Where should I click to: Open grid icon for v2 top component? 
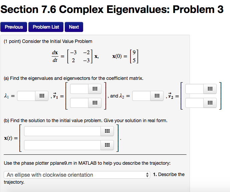[210, 89]
